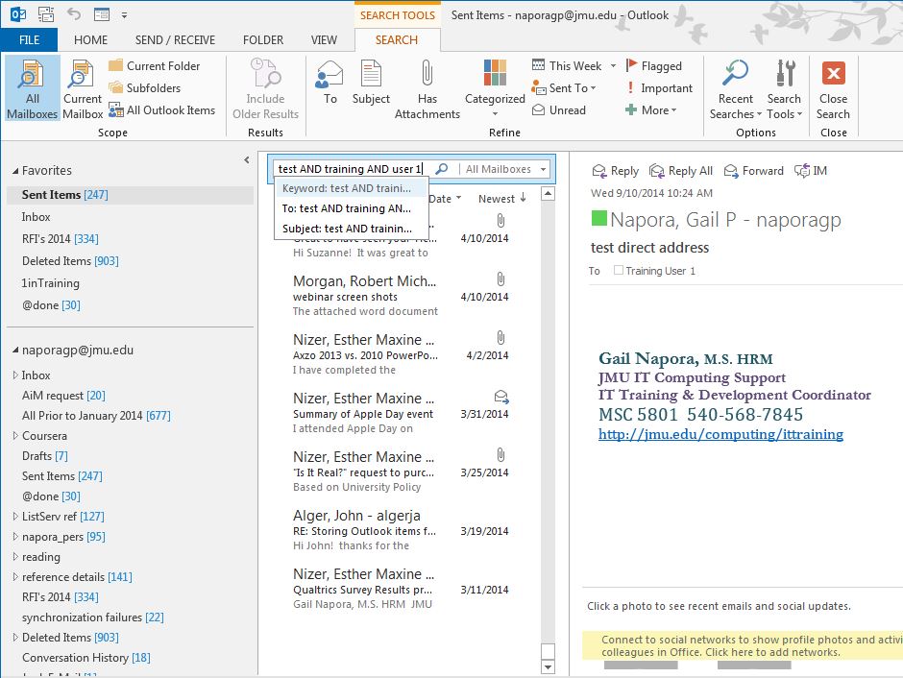Screen dimensions: 903x678
Task: Minimize the folder pane arrow
Action: click(247, 160)
